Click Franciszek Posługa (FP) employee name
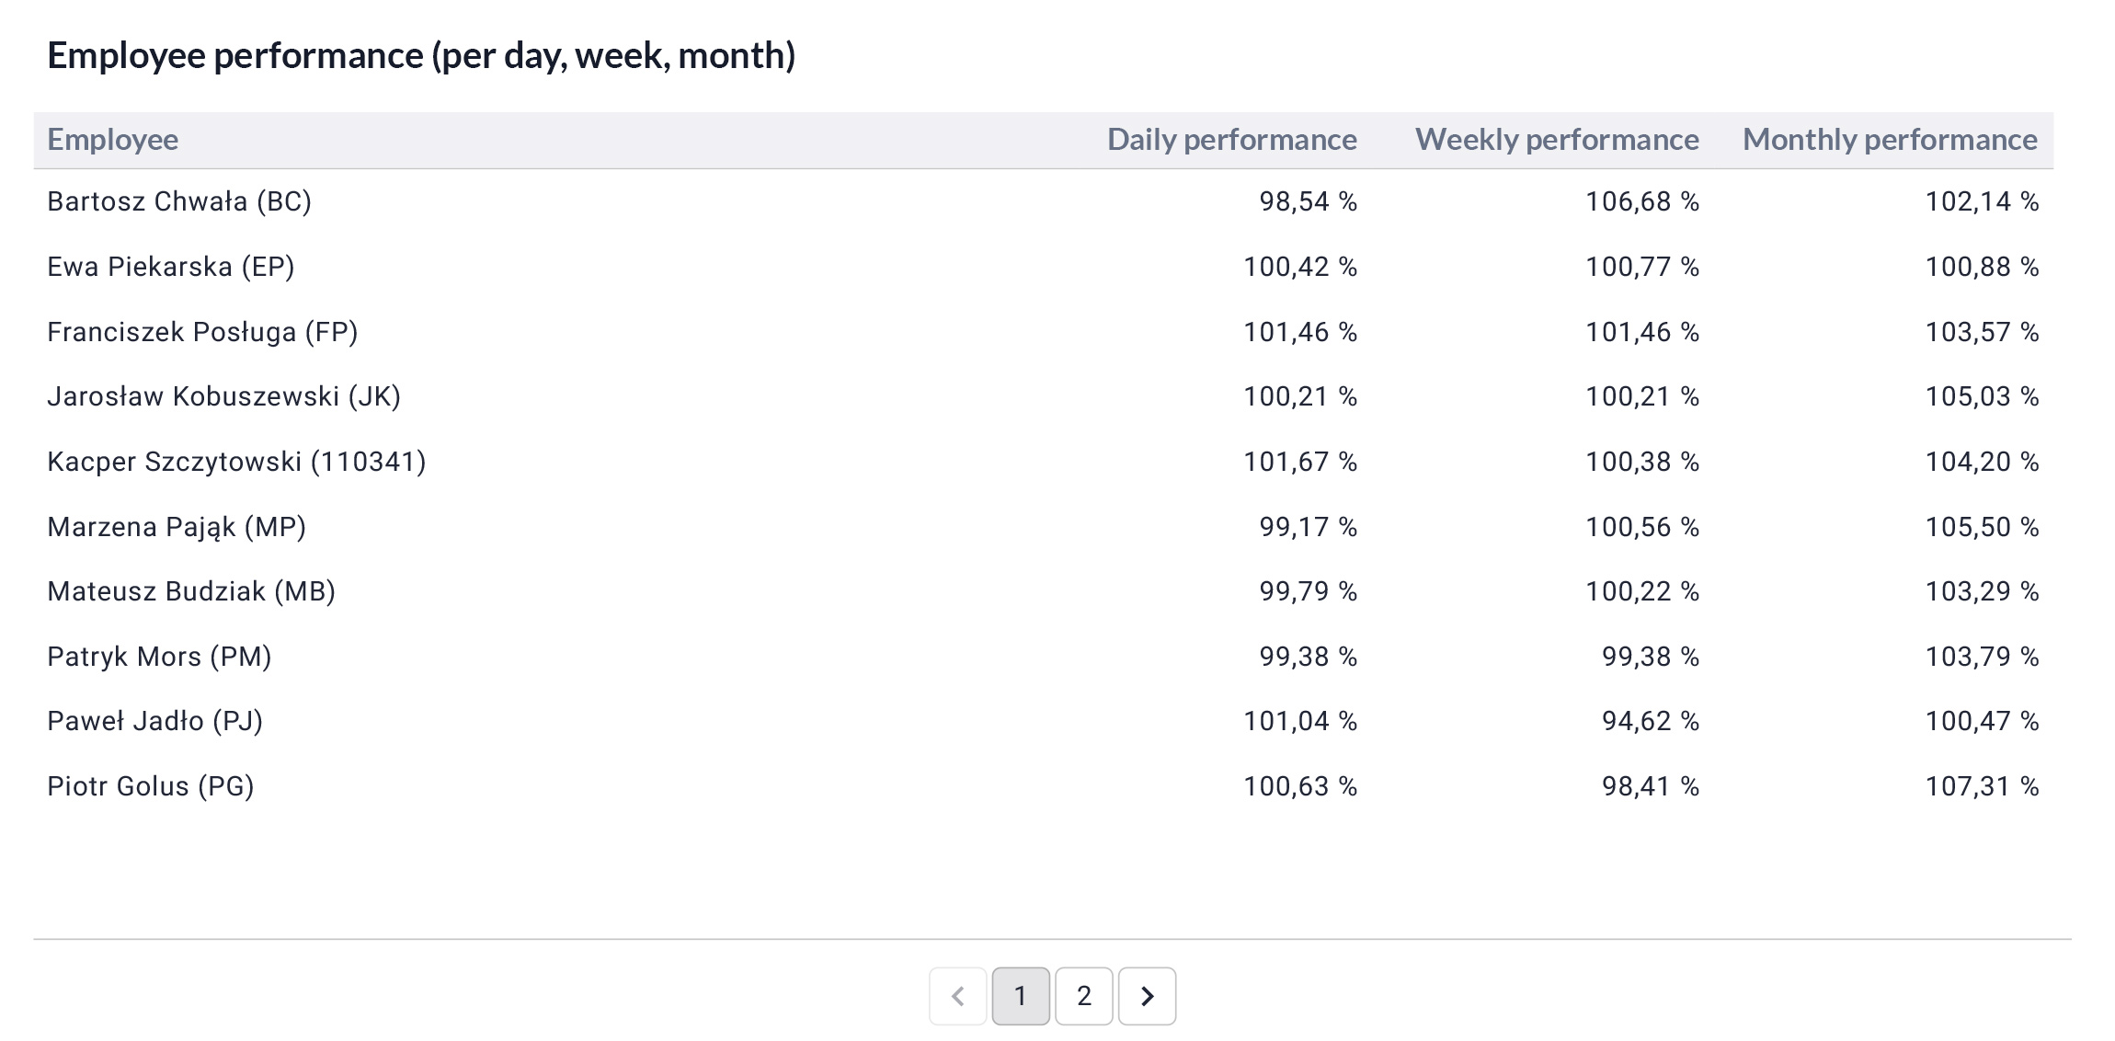This screenshot has height=1041, width=2115. [202, 332]
